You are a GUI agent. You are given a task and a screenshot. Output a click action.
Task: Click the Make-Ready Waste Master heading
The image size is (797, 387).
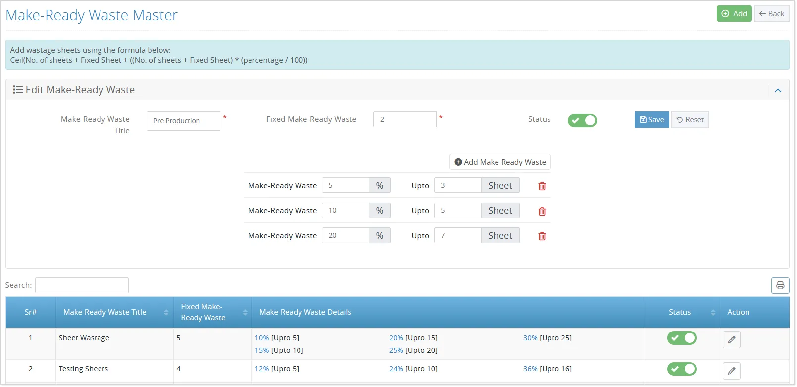(x=92, y=15)
